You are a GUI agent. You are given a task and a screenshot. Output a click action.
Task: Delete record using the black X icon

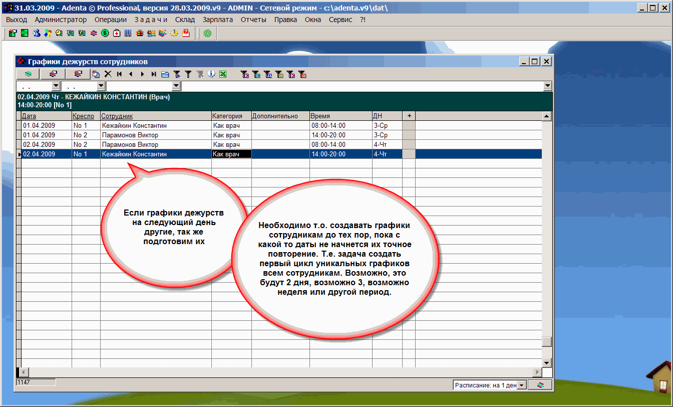click(x=108, y=74)
